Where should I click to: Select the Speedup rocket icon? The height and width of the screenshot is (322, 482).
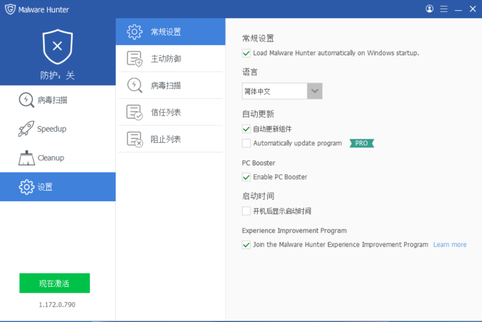click(x=26, y=129)
